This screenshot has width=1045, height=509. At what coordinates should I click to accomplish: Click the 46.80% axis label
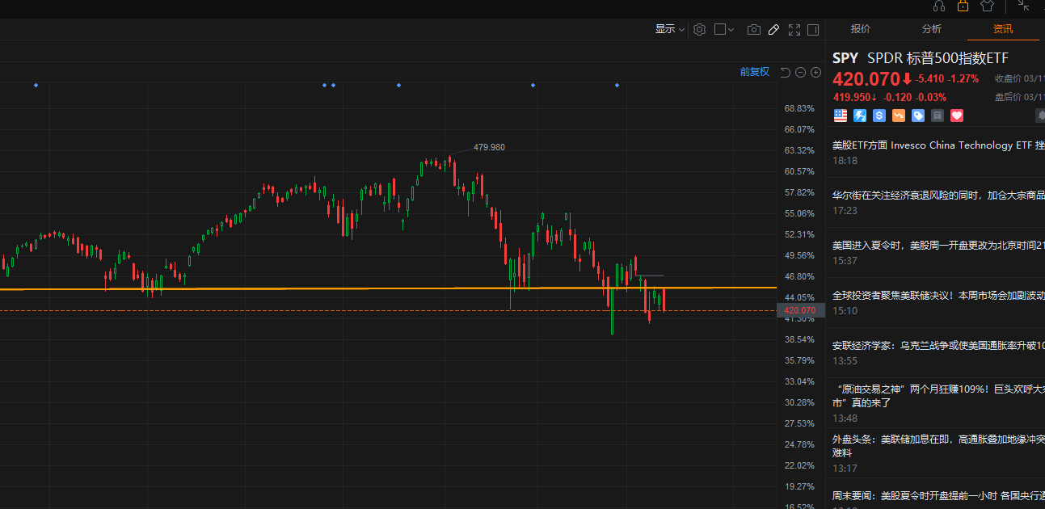point(799,276)
